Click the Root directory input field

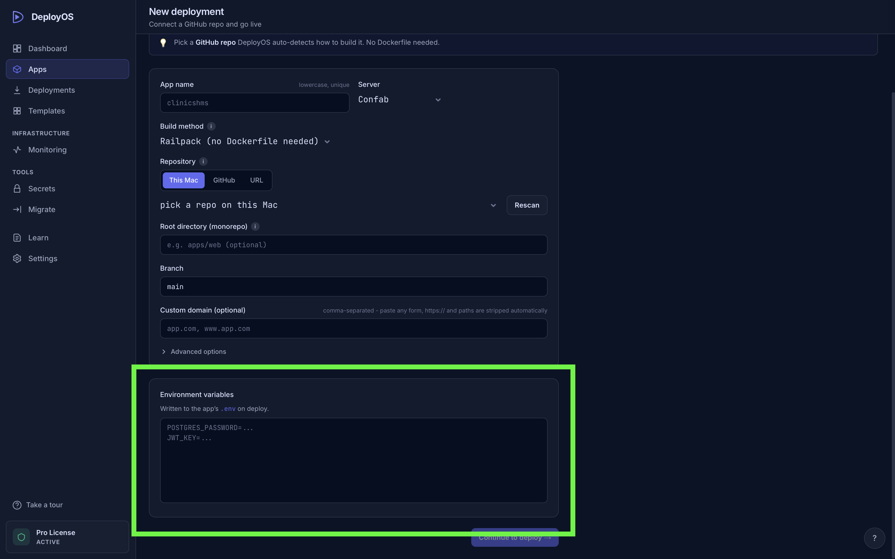point(354,245)
